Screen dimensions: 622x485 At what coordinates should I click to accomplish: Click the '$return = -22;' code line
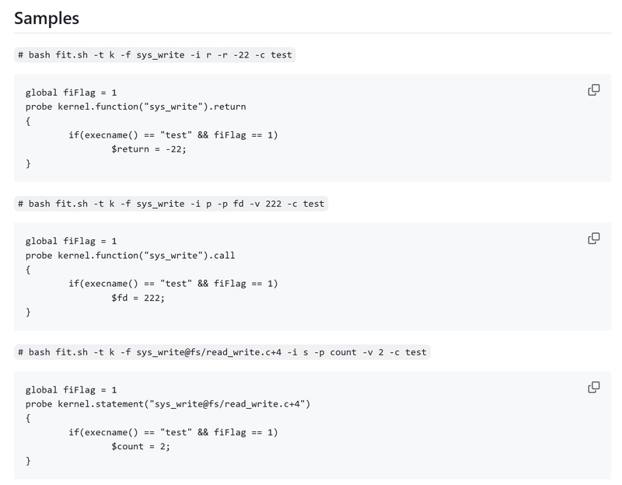coord(149,149)
